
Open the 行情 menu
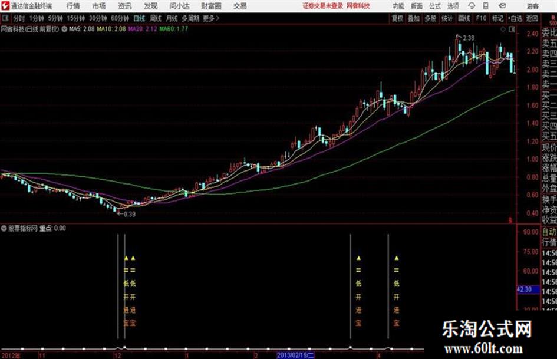click(73, 6)
